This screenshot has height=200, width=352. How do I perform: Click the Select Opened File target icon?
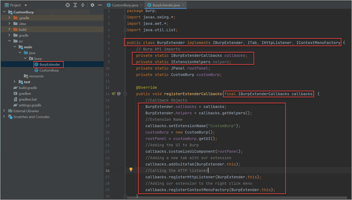coord(68,5)
